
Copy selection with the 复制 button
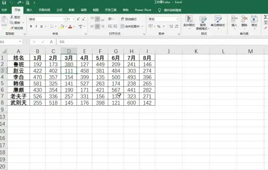coord(15,22)
